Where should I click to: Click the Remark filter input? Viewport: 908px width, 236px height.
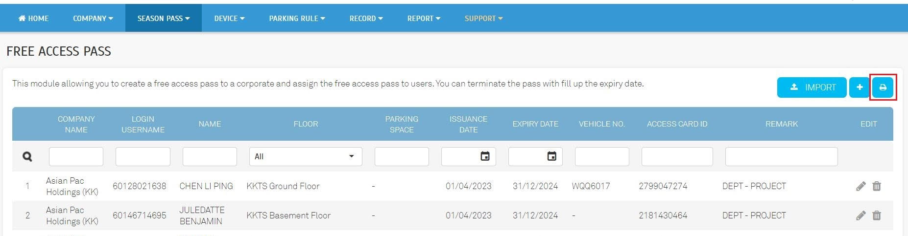(781, 156)
